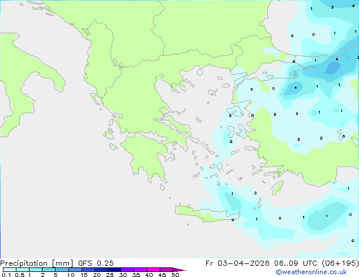This screenshot has height=277, width=359.
Task: Click the "06..09 UTC" time text
Action: (296, 263)
